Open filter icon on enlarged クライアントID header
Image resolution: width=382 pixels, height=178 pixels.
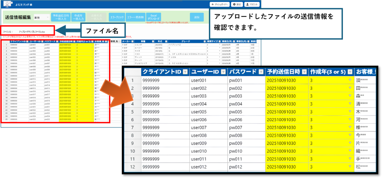pos(185,72)
